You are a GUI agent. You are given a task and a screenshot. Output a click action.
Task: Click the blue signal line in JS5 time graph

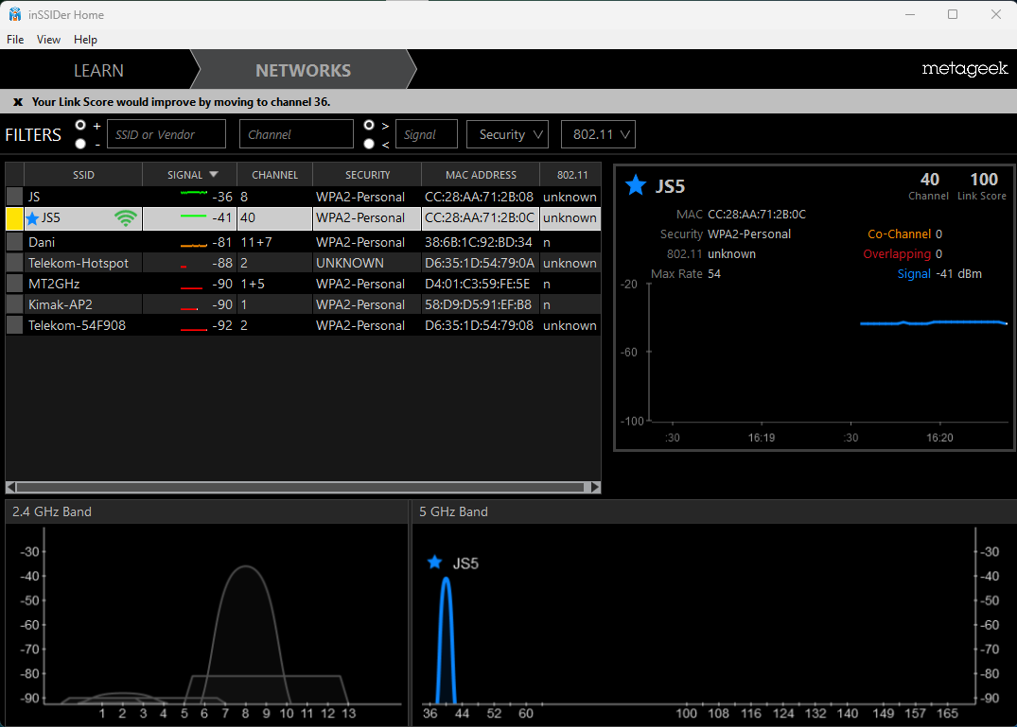tap(934, 322)
